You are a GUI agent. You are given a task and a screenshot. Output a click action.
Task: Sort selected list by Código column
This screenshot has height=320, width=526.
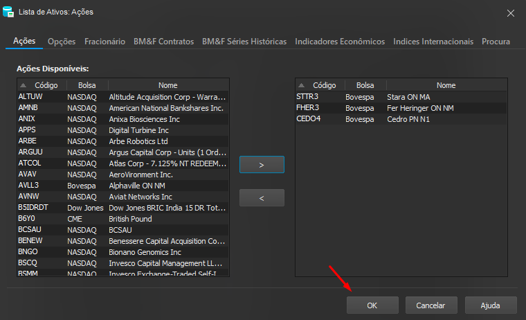320,85
